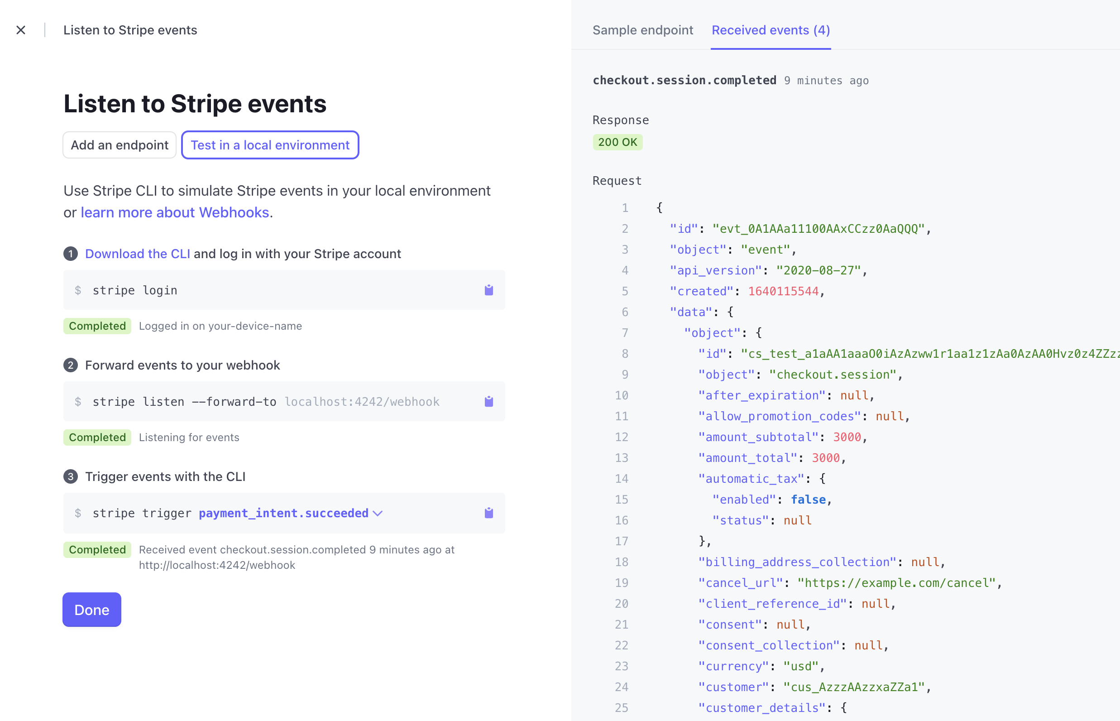Viewport: 1120px width, 721px height.
Task: Click the Listening for events status text
Action: point(189,437)
